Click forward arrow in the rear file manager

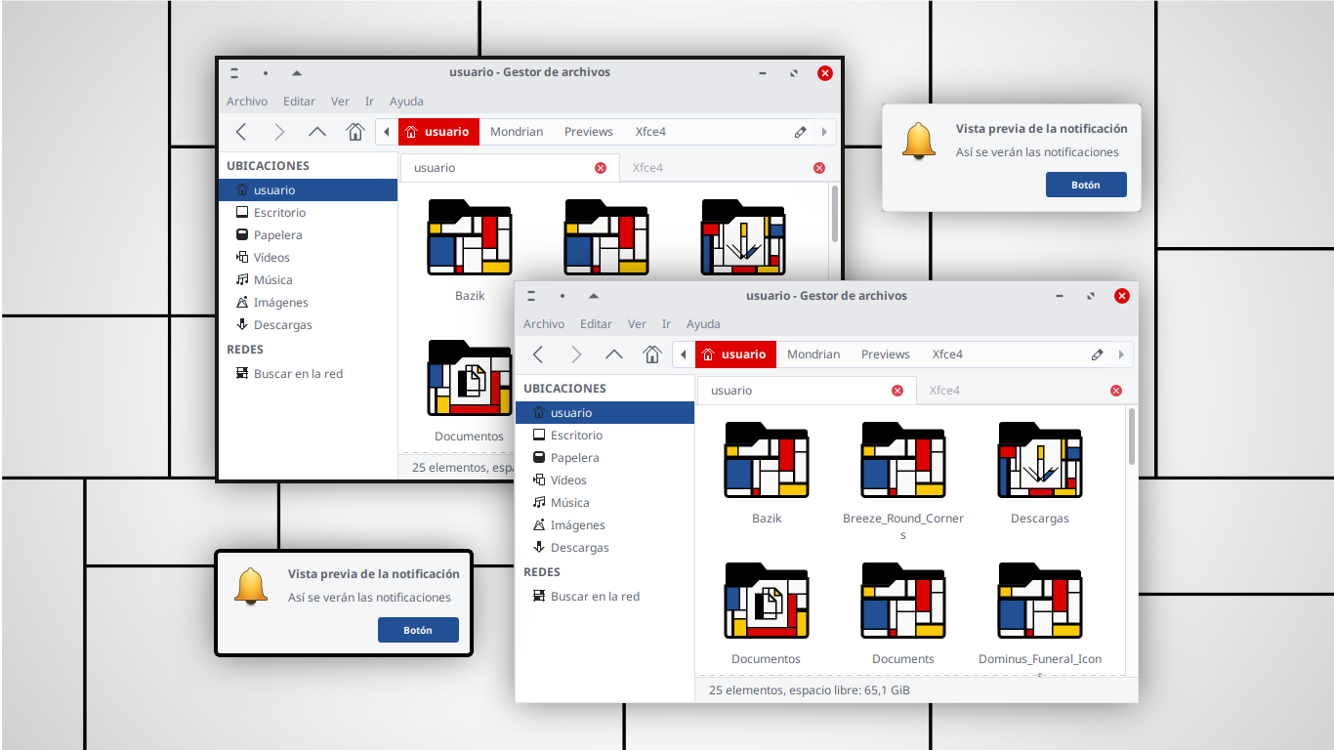[279, 132]
